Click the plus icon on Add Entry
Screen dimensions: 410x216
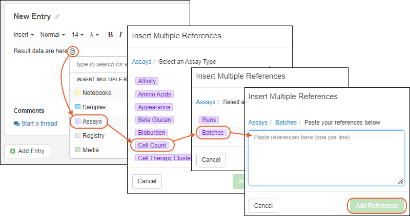12,151
